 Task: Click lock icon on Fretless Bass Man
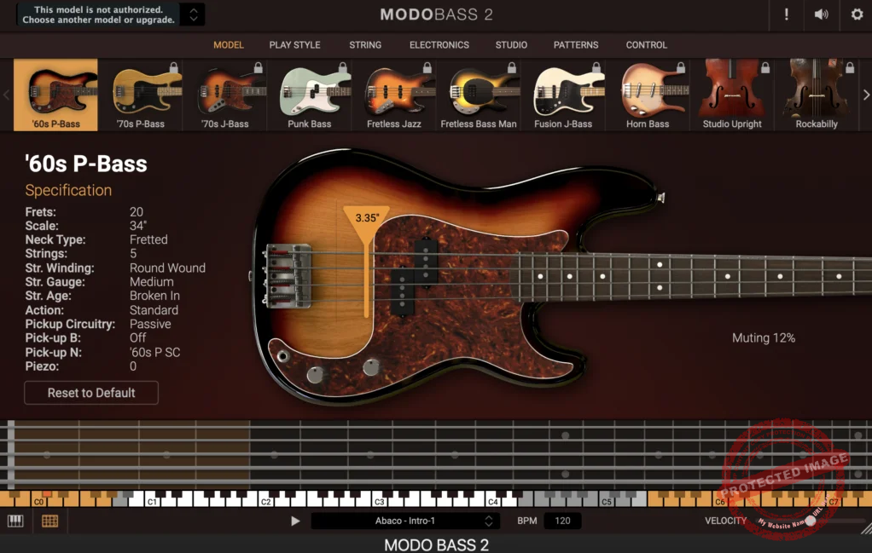[x=512, y=67]
